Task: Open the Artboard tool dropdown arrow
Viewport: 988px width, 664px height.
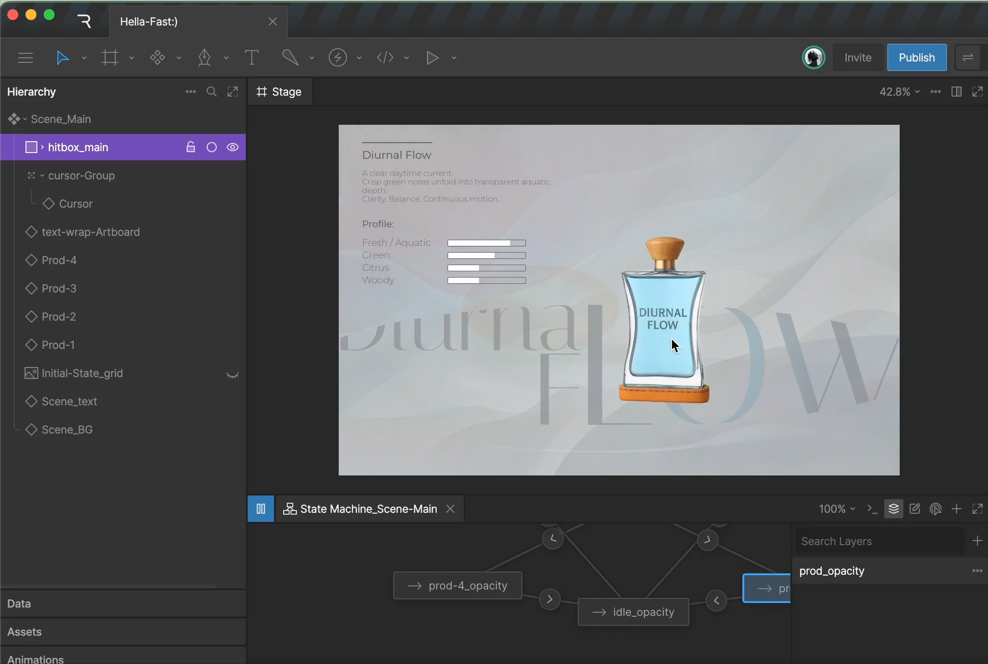Action: pyautogui.click(x=132, y=58)
